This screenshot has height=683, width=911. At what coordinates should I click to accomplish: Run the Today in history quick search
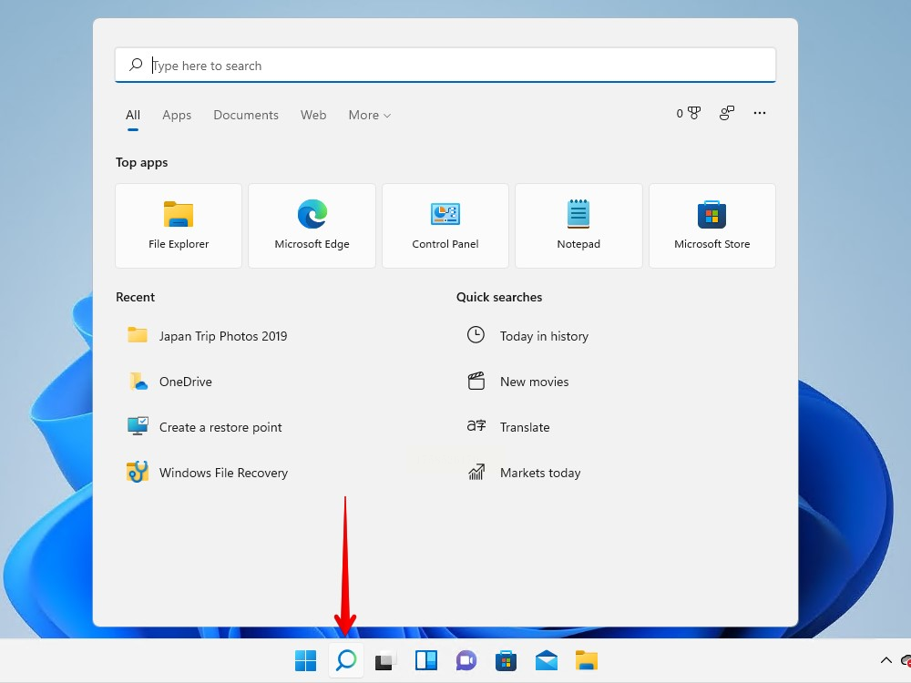[x=544, y=336]
